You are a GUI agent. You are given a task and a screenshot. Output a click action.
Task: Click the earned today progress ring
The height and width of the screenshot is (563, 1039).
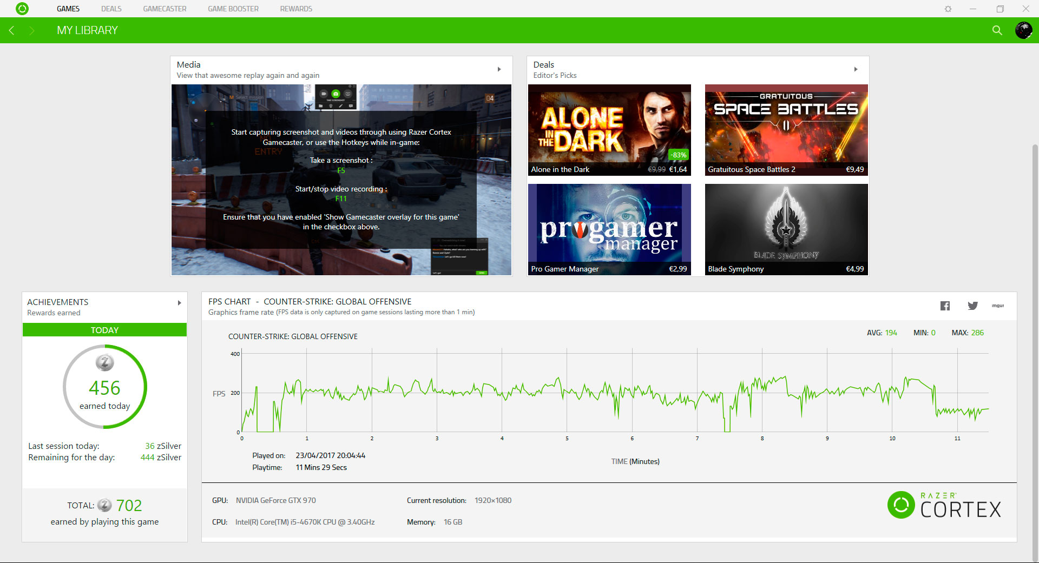(x=104, y=387)
